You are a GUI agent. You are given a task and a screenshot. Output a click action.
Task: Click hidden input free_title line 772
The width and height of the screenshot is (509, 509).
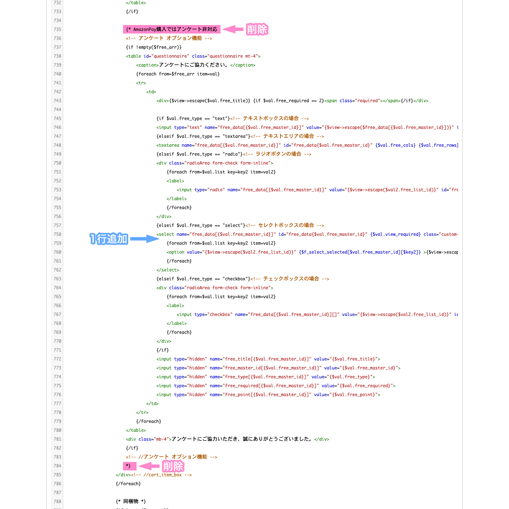268,359
